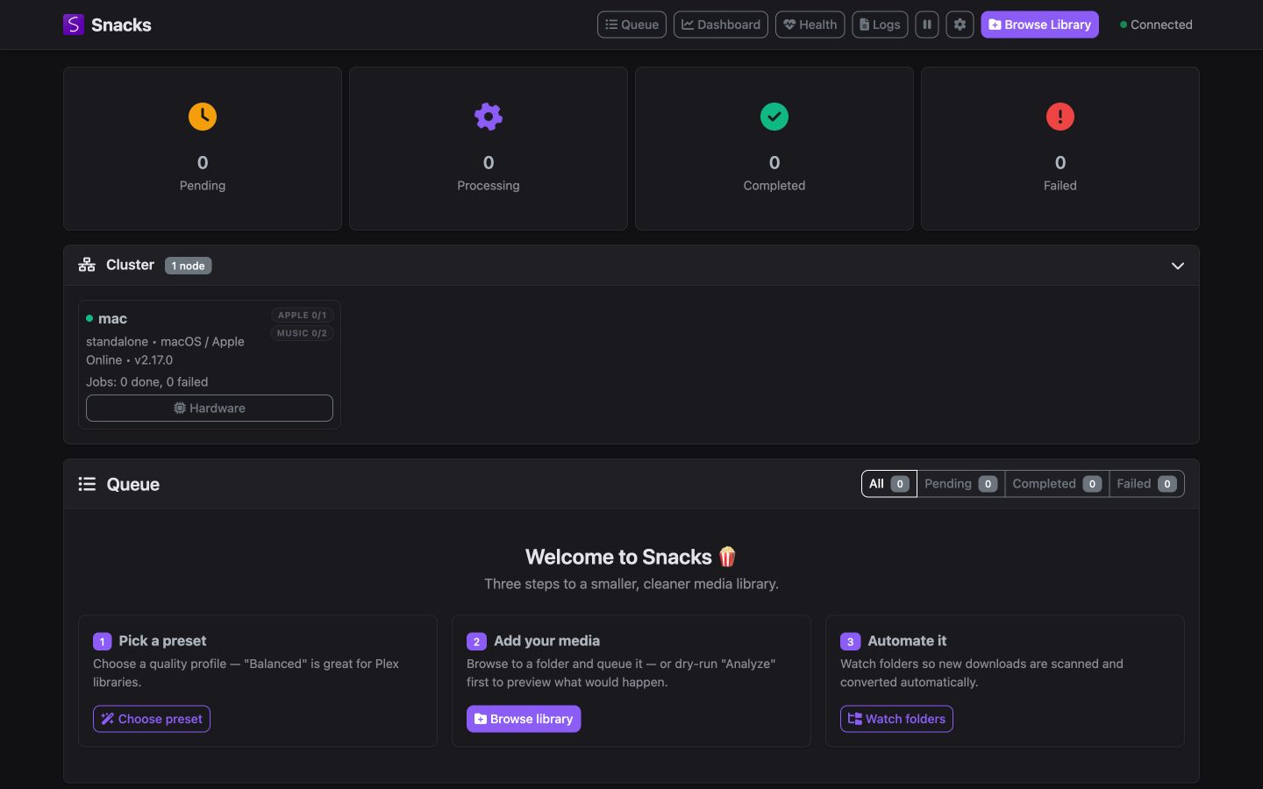Click the Choose preset button
This screenshot has height=789, width=1263.
coord(152,719)
